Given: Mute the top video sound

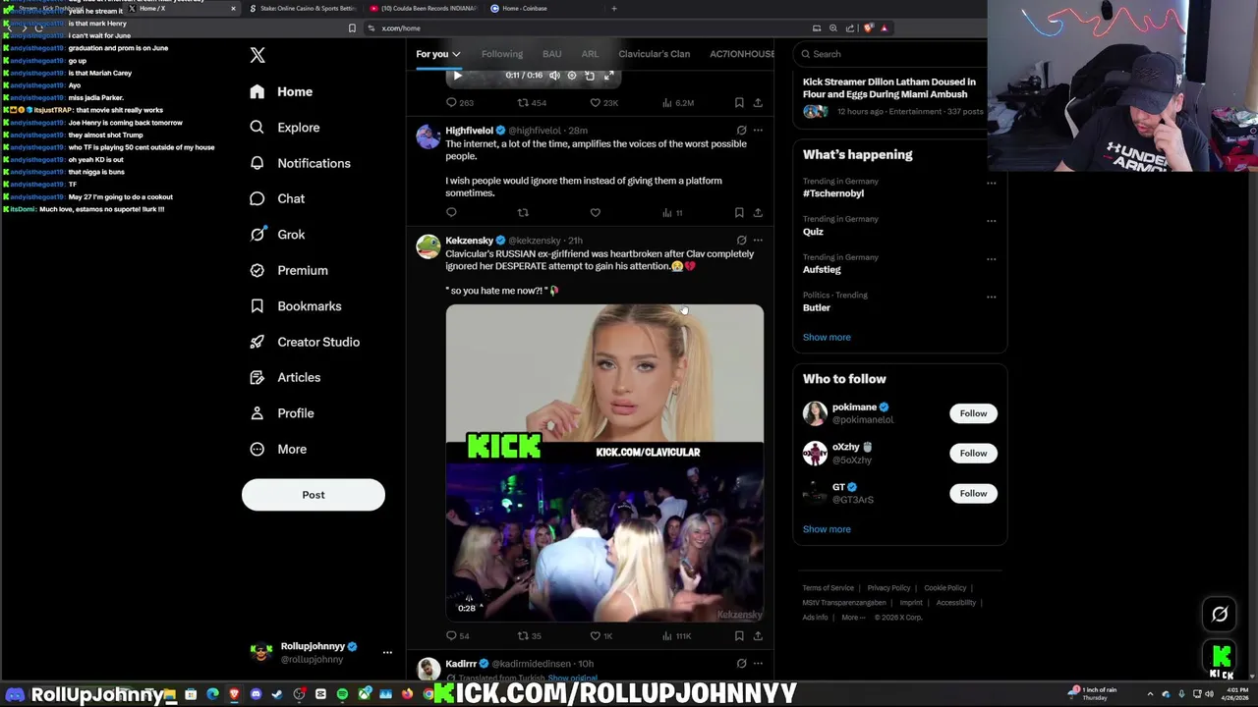Looking at the screenshot, I should click(x=554, y=76).
